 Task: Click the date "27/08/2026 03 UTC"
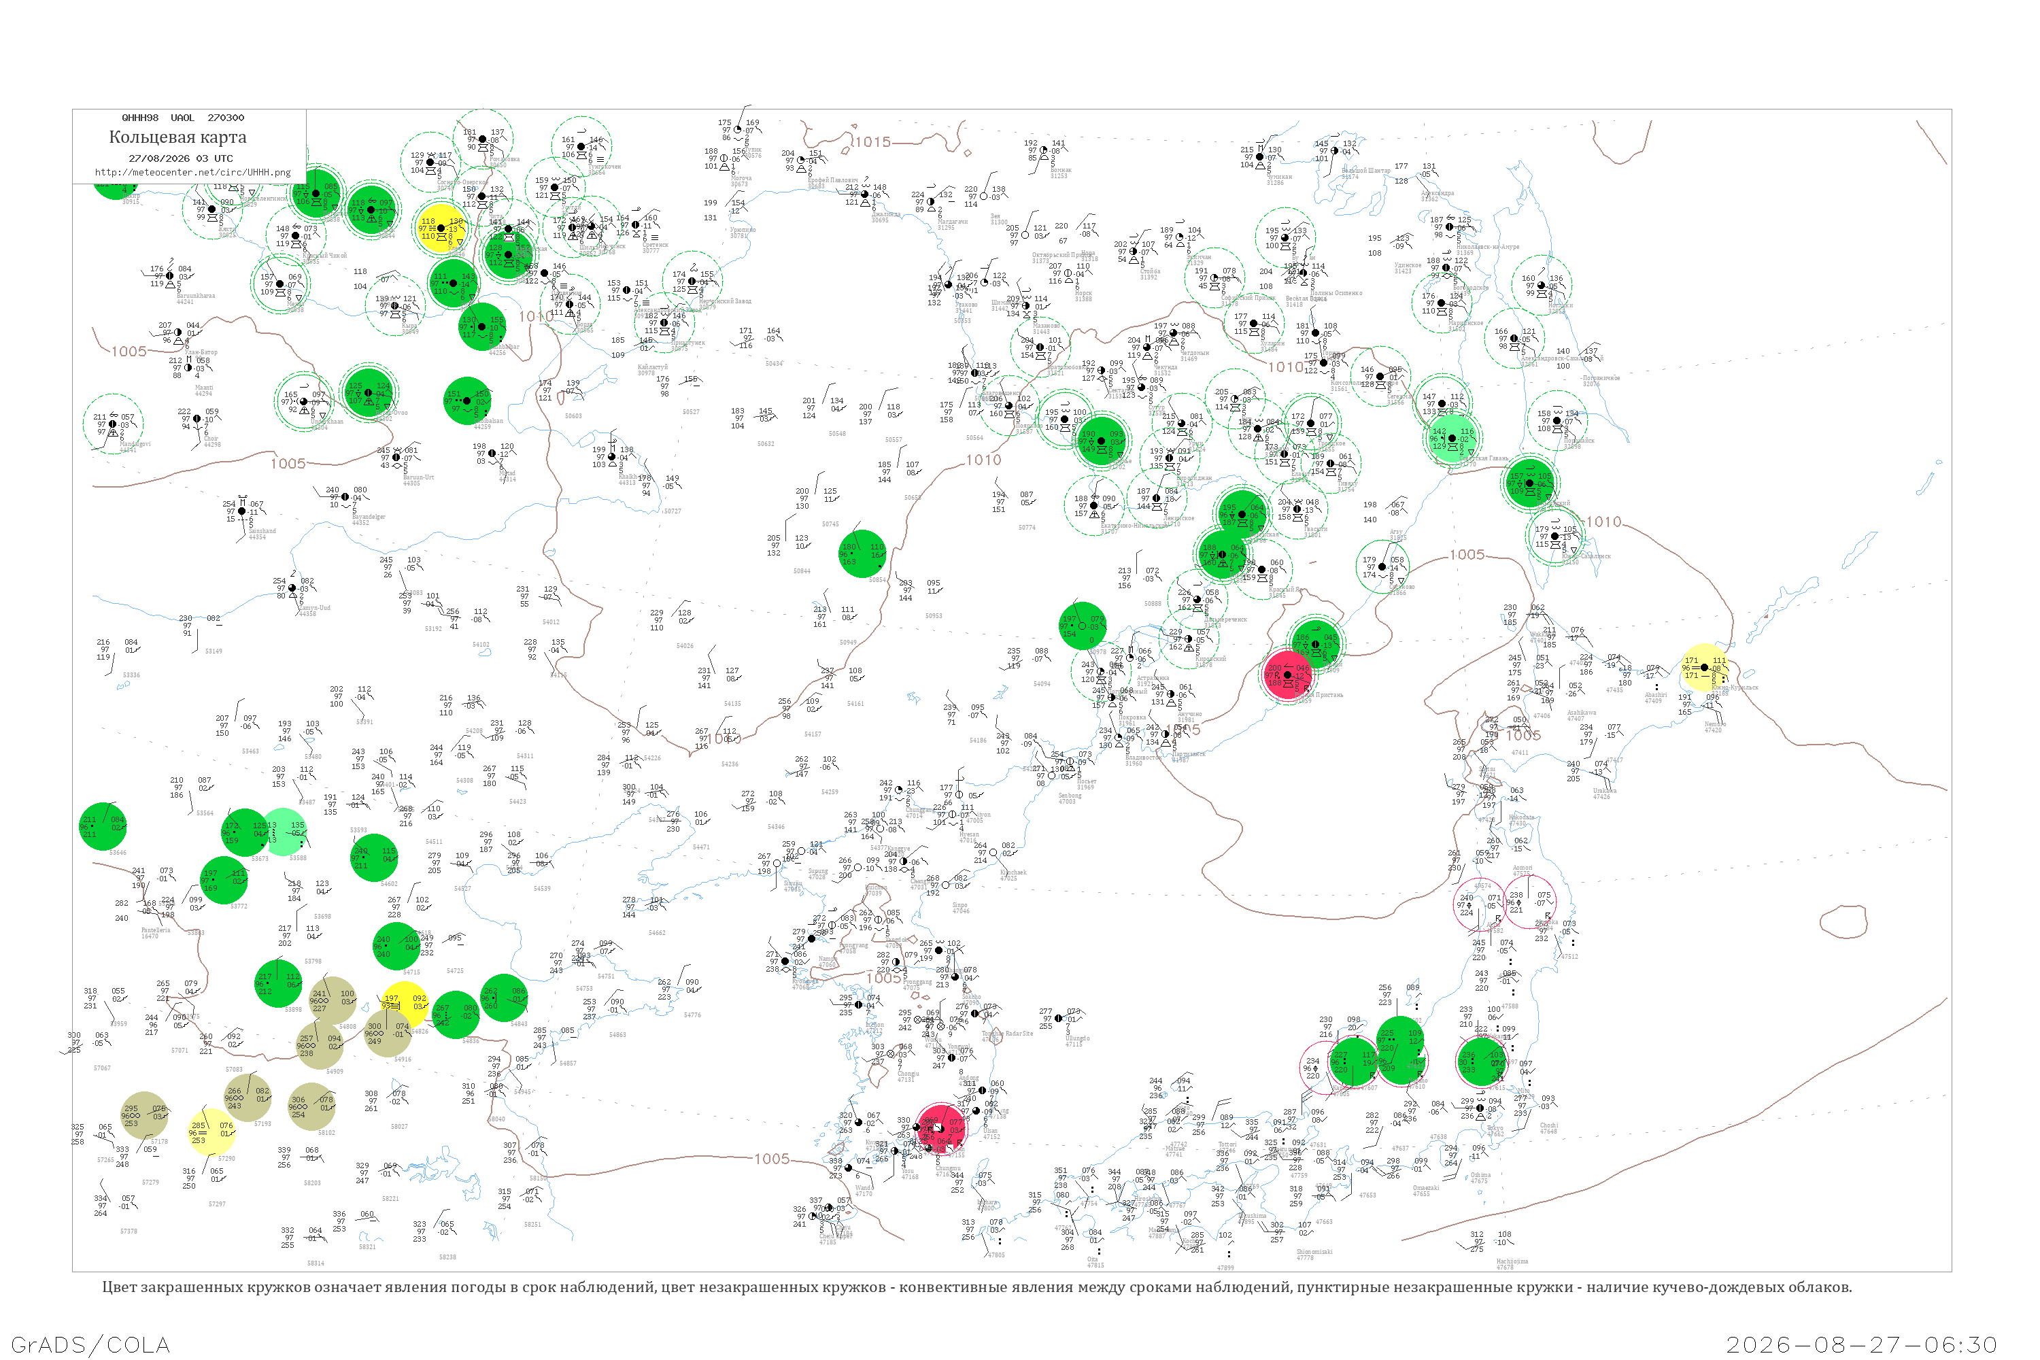(180, 158)
